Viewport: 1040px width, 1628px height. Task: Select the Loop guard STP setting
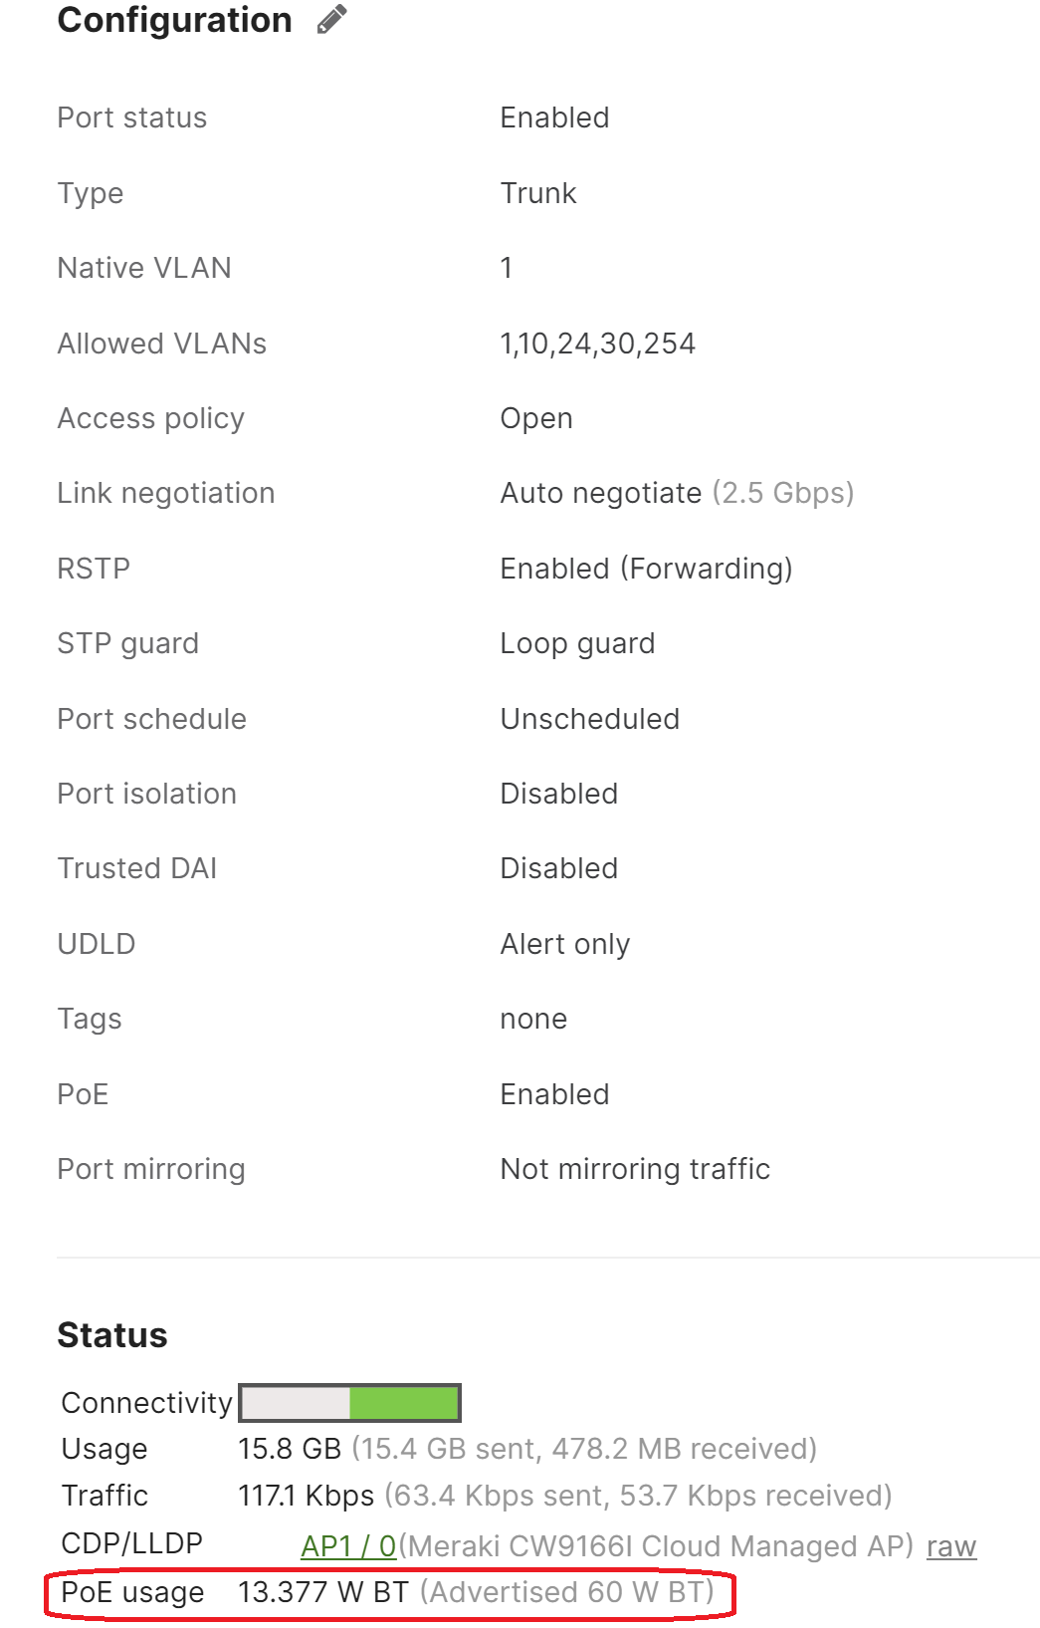pos(577,643)
